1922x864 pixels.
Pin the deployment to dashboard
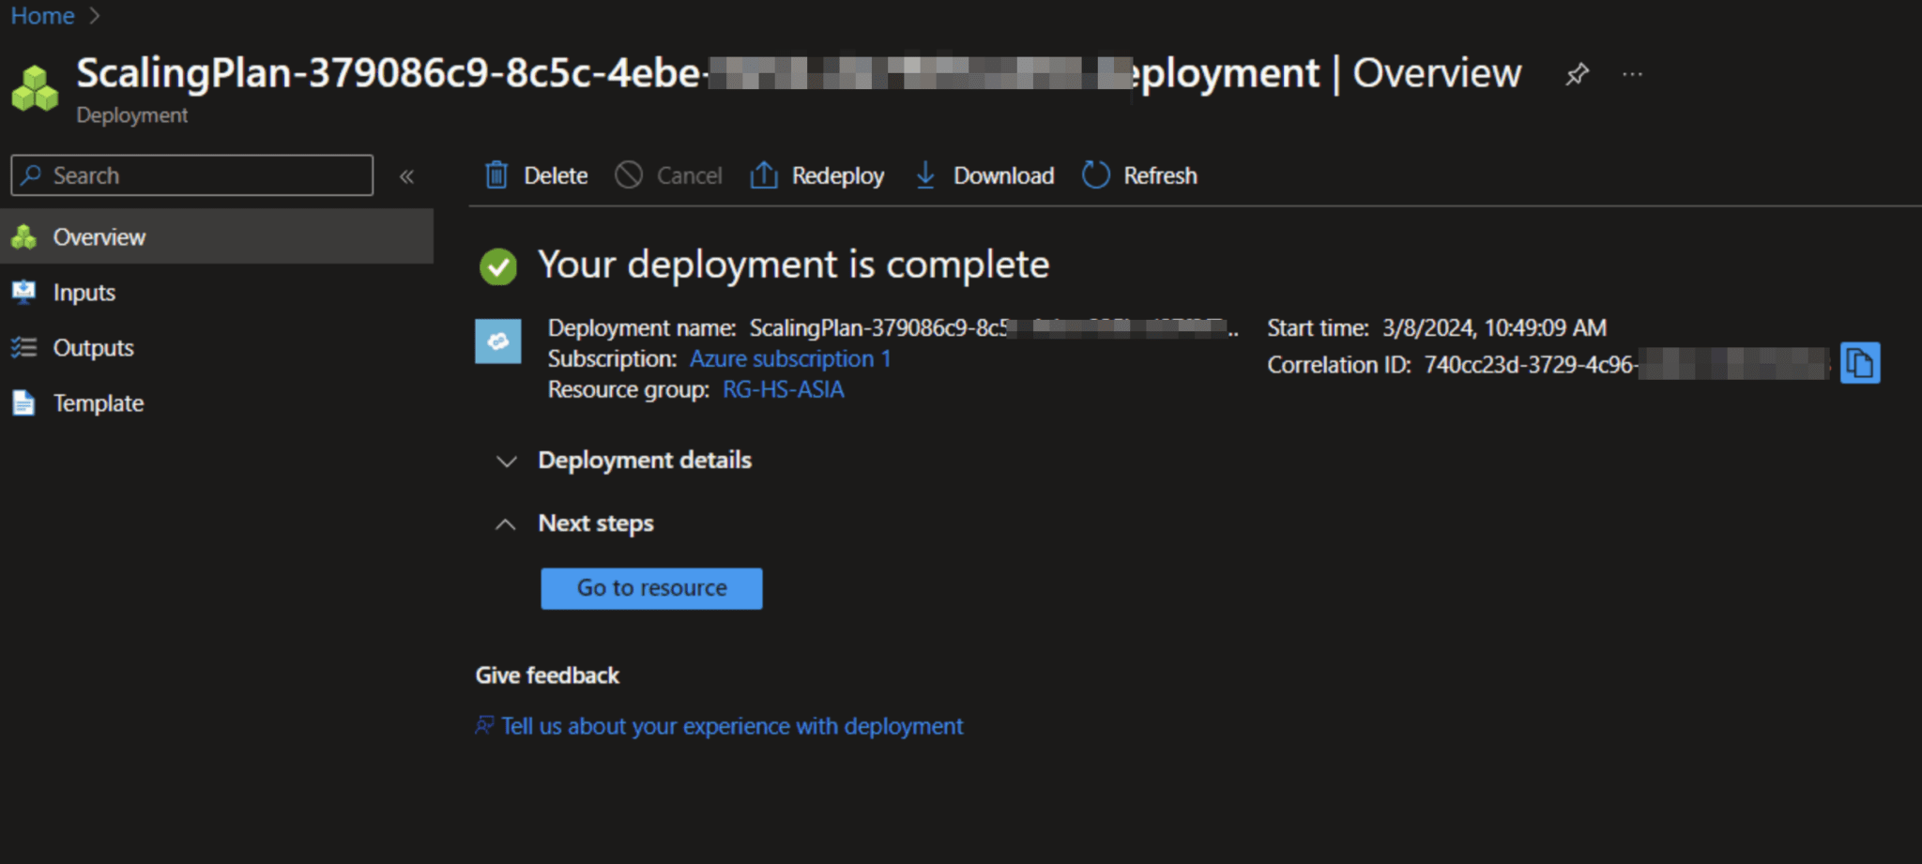click(1577, 74)
